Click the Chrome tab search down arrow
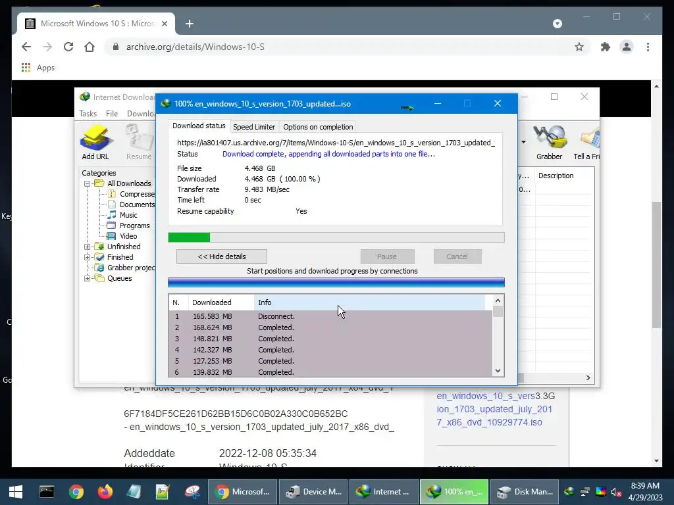 click(x=557, y=24)
